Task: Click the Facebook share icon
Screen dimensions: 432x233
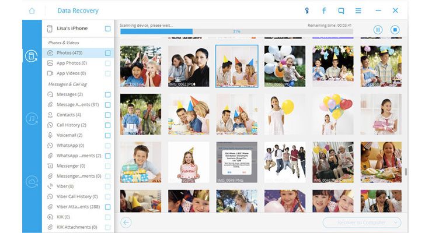Action: (x=324, y=10)
